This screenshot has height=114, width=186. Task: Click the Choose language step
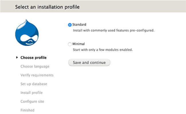pyautogui.click(x=35, y=66)
